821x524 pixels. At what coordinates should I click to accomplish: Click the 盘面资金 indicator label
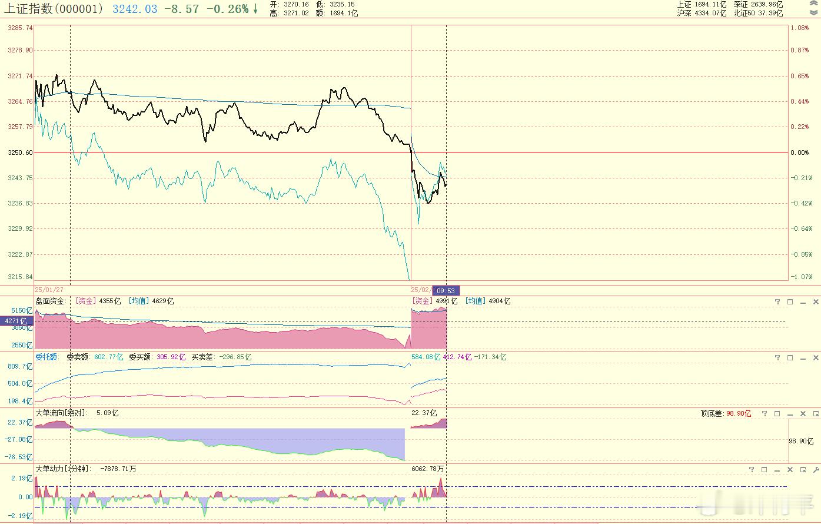pos(51,301)
